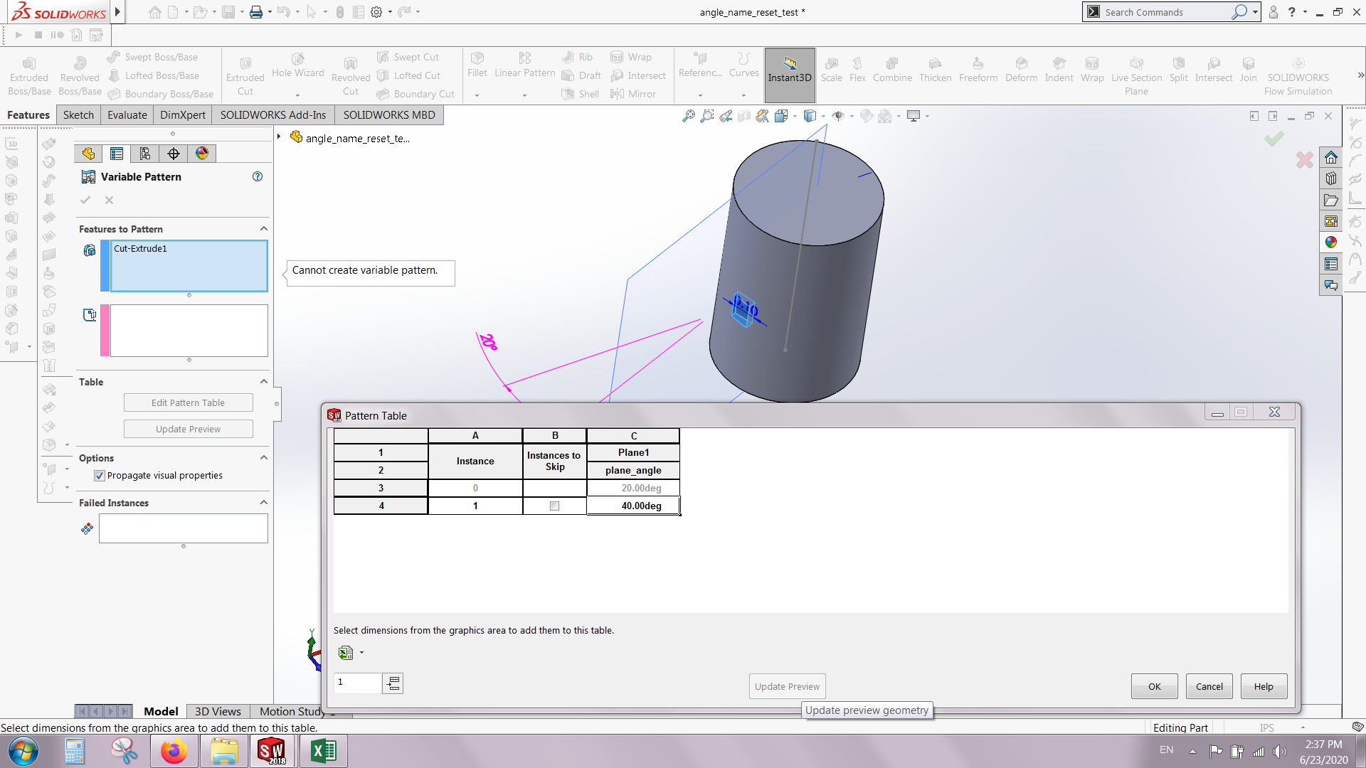
Task: Click the Update Preview button
Action: pyautogui.click(x=786, y=686)
